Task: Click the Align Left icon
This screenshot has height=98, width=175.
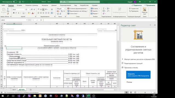Action: [x=39, y=13]
